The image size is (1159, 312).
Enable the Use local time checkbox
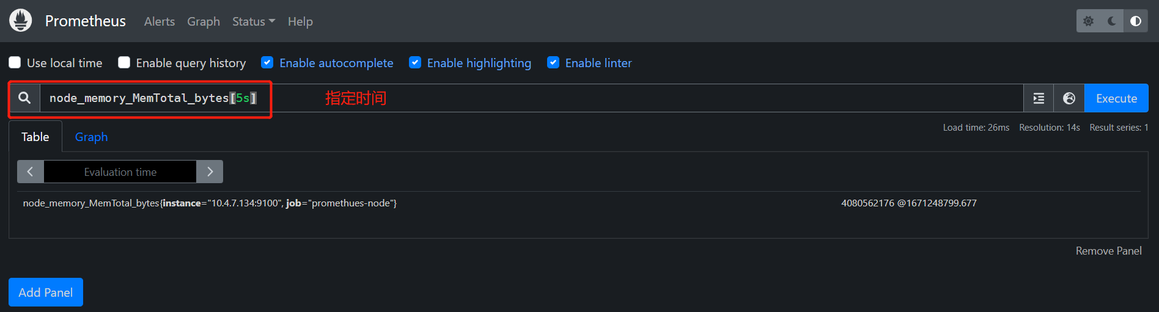pyautogui.click(x=15, y=63)
